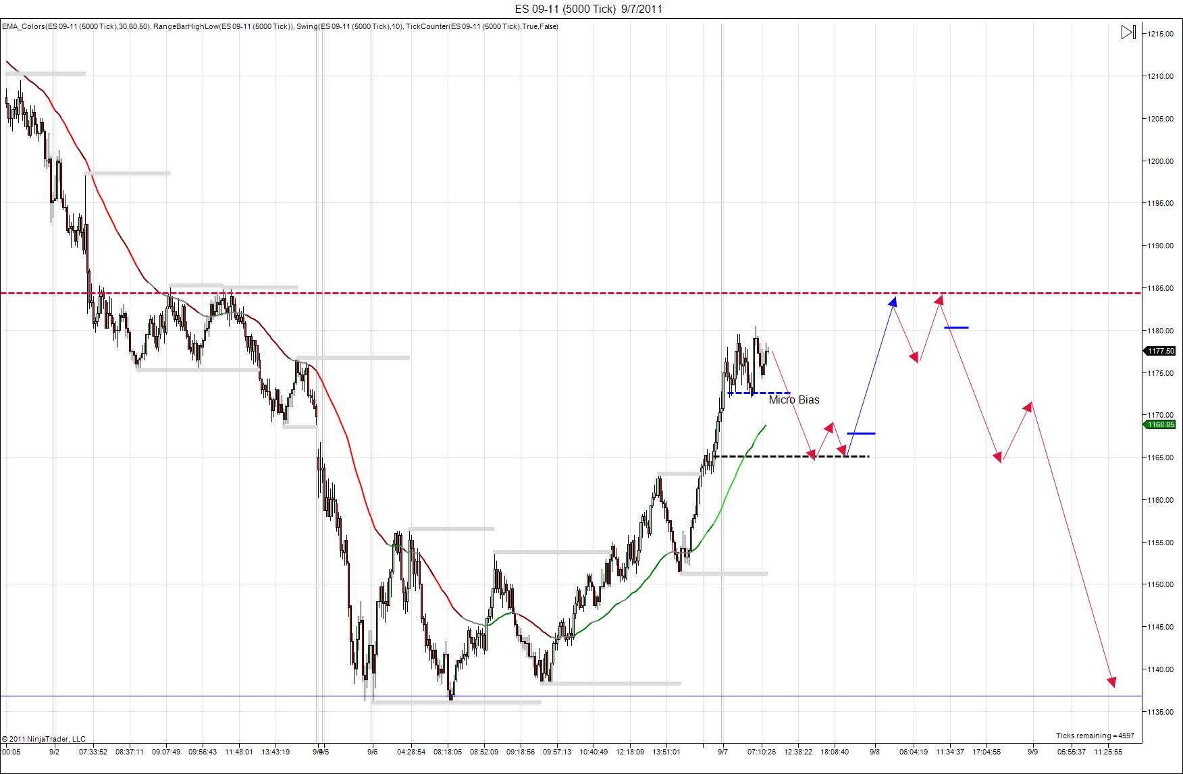Click the "9/6" date label on time axis

373,752
